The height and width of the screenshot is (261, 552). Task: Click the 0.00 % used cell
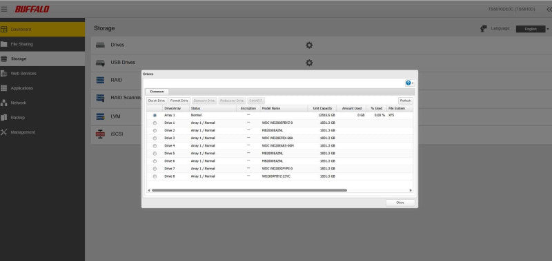(379, 115)
